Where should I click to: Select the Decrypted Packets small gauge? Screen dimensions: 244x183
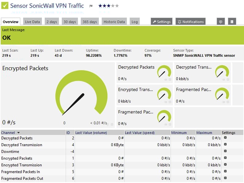[145, 73]
